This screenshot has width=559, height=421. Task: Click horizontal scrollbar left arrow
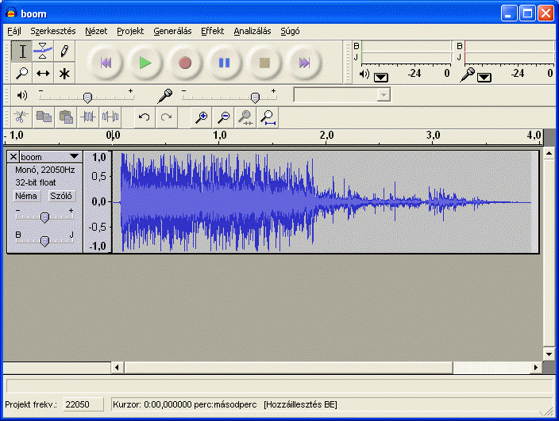(117, 367)
